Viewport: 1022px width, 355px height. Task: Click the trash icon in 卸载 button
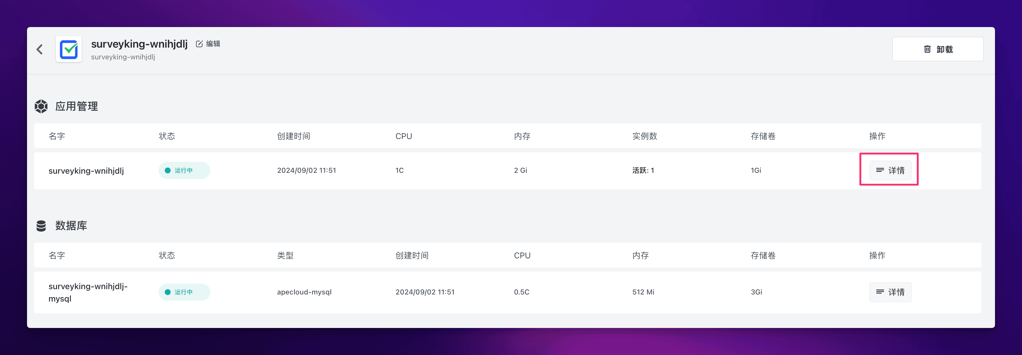(927, 49)
